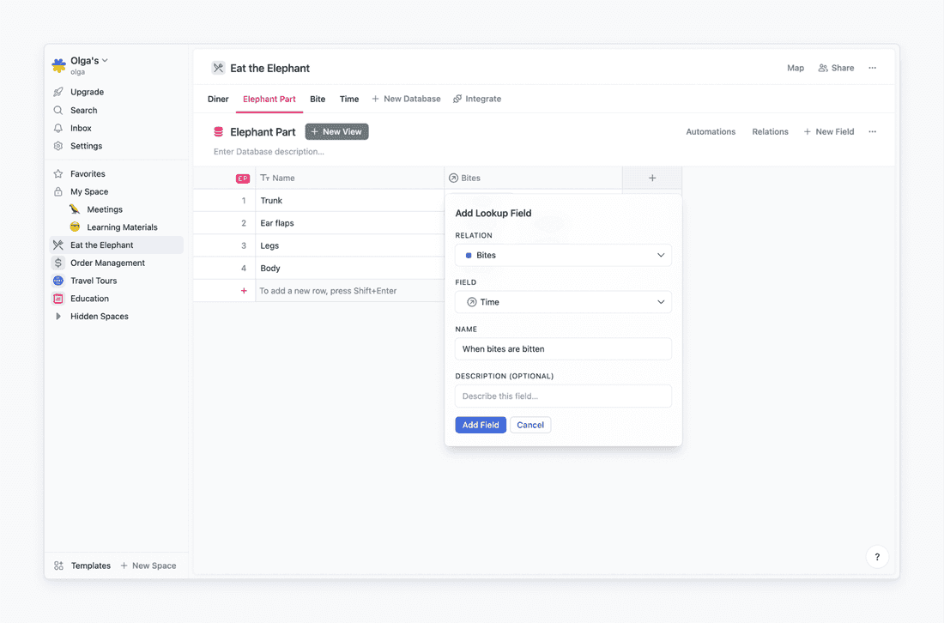Open Inbox via the bell icon
The height and width of the screenshot is (623, 944).
[58, 128]
